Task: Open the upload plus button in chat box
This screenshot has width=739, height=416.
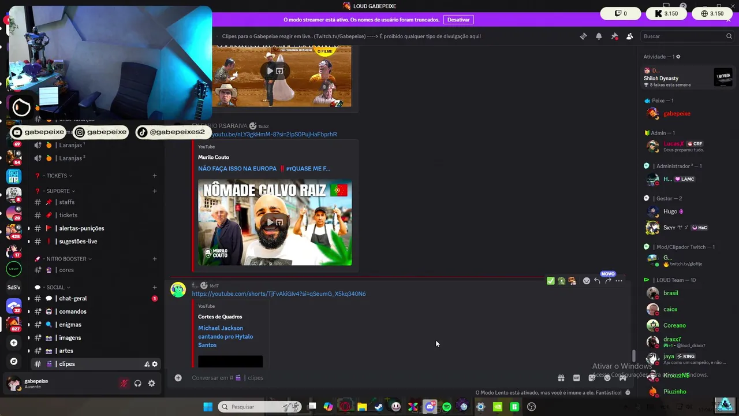Action: (x=178, y=378)
